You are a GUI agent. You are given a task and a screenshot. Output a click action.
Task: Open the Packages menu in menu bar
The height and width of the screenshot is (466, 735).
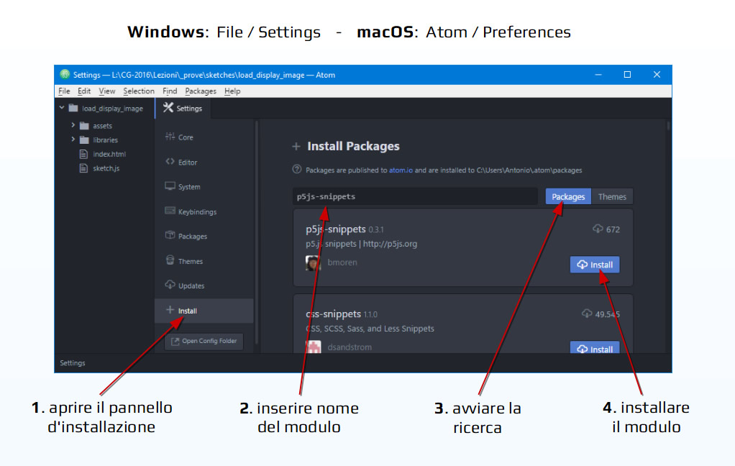click(x=201, y=91)
